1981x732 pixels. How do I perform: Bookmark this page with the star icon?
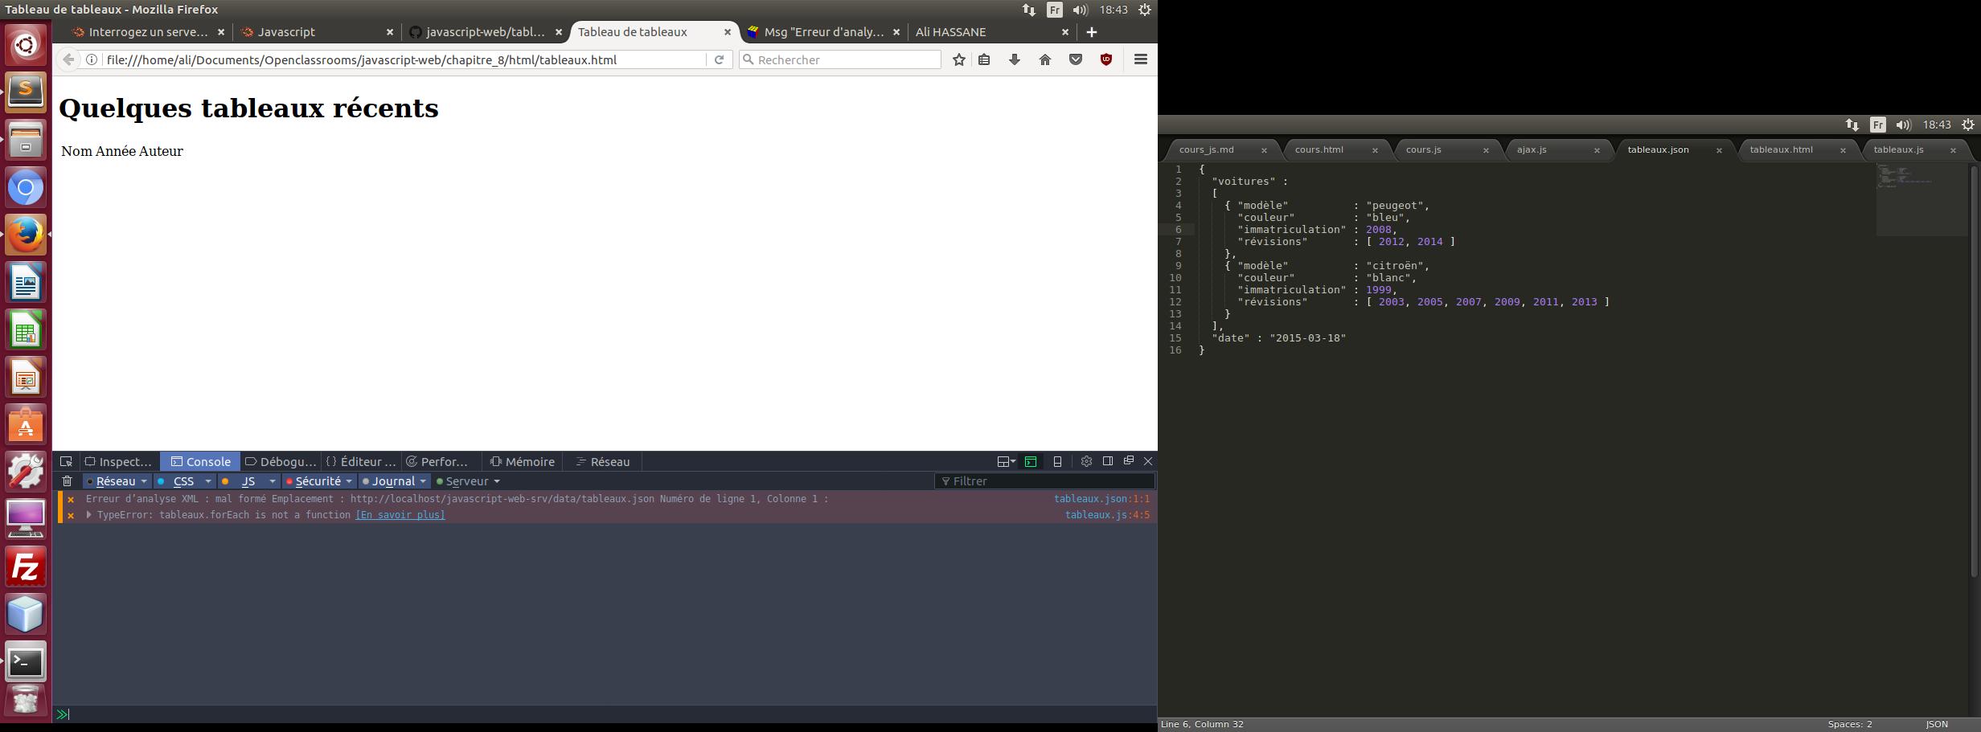click(958, 59)
